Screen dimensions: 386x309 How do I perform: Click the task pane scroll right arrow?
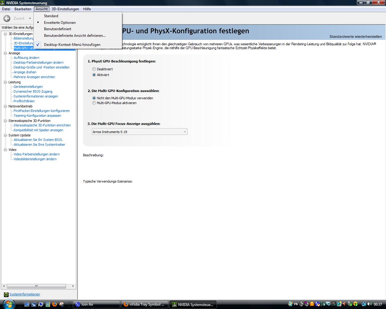pos(73,286)
